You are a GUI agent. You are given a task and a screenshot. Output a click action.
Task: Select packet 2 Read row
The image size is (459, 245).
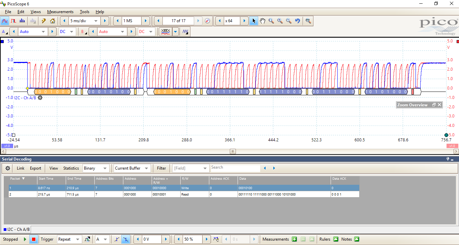(184, 194)
